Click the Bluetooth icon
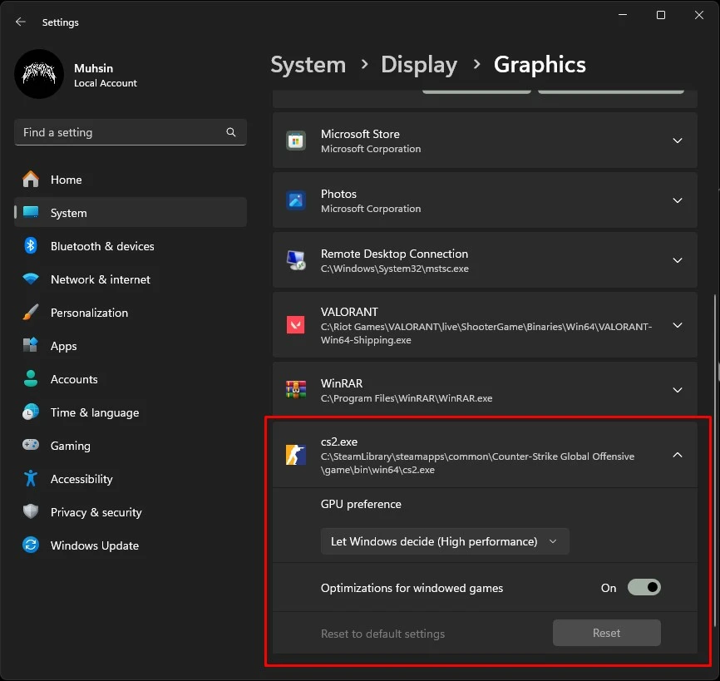Screen dimensions: 720x681 click(31, 245)
